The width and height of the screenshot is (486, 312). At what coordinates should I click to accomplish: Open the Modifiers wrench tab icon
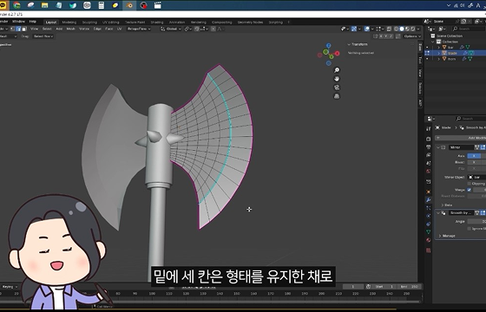(429, 200)
